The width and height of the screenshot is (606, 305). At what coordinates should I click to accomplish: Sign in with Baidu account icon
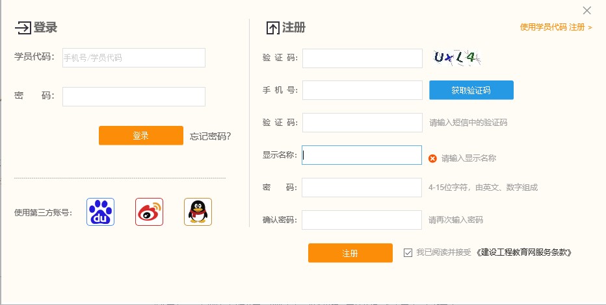click(x=100, y=212)
